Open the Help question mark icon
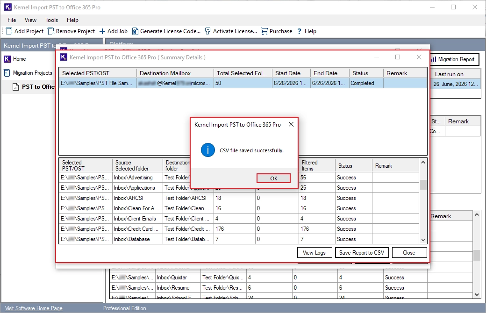The width and height of the screenshot is (486, 313). (299, 31)
